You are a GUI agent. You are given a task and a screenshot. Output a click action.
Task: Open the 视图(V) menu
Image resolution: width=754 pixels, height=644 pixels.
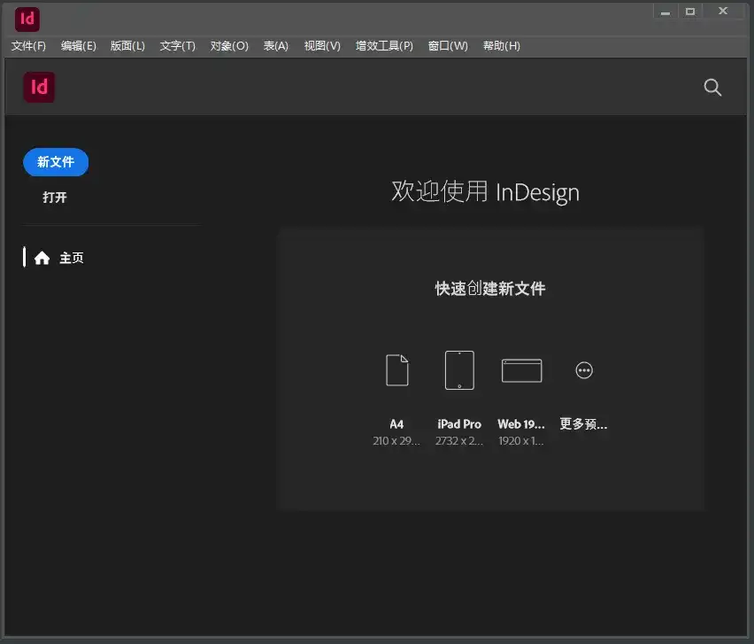pos(321,45)
